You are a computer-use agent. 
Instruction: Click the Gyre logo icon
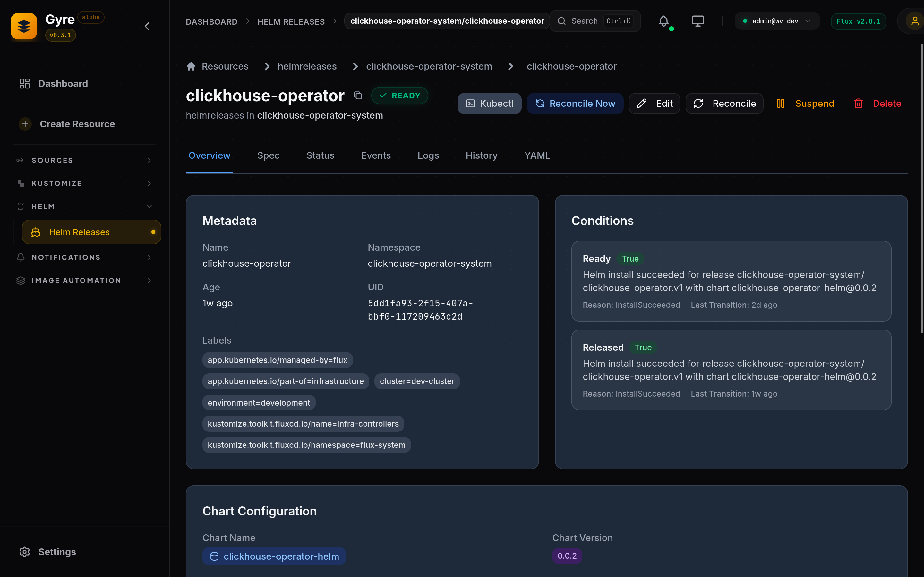coord(24,26)
